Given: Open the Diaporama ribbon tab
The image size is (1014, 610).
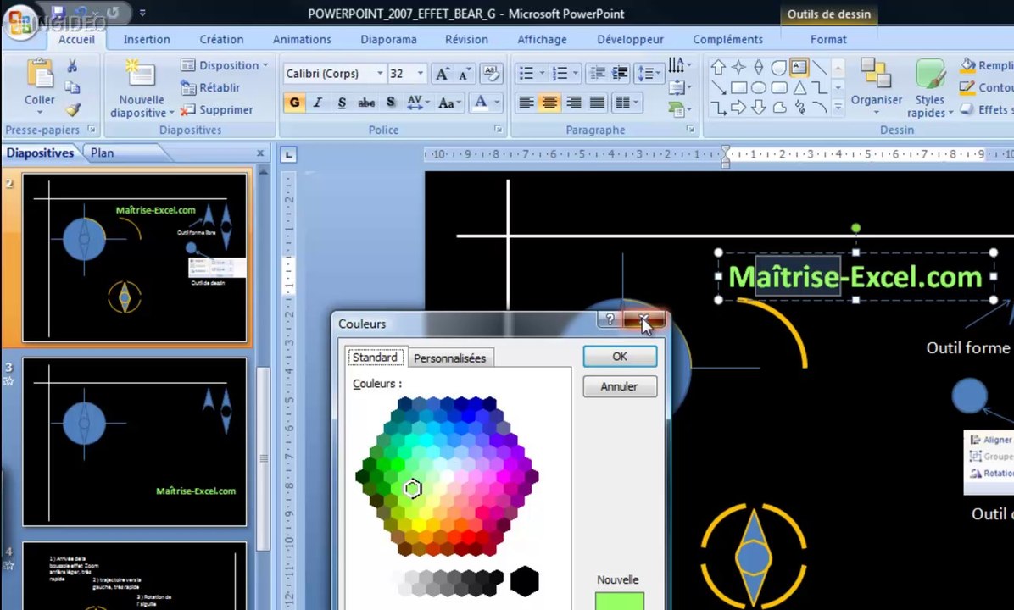Looking at the screenshot, I should 388,40.
